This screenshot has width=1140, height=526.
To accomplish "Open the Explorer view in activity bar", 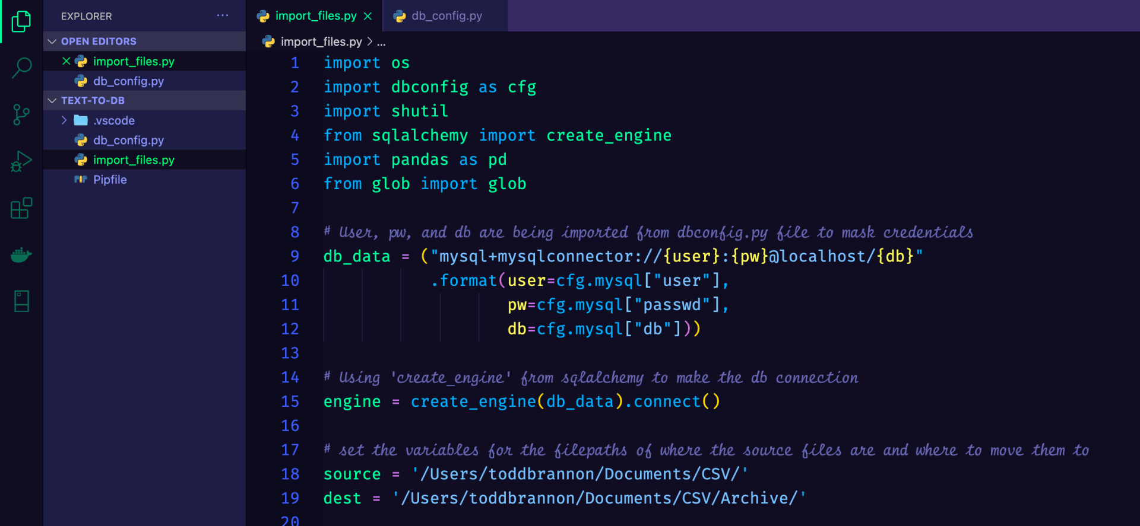I will click(21, 21).
